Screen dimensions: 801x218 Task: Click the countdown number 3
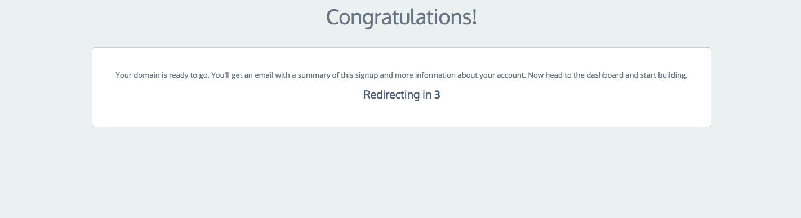437,95
